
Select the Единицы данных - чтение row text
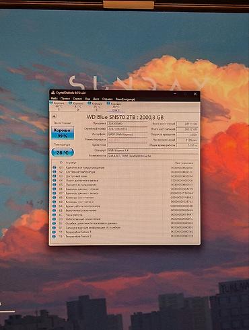(x=82, y=189)
